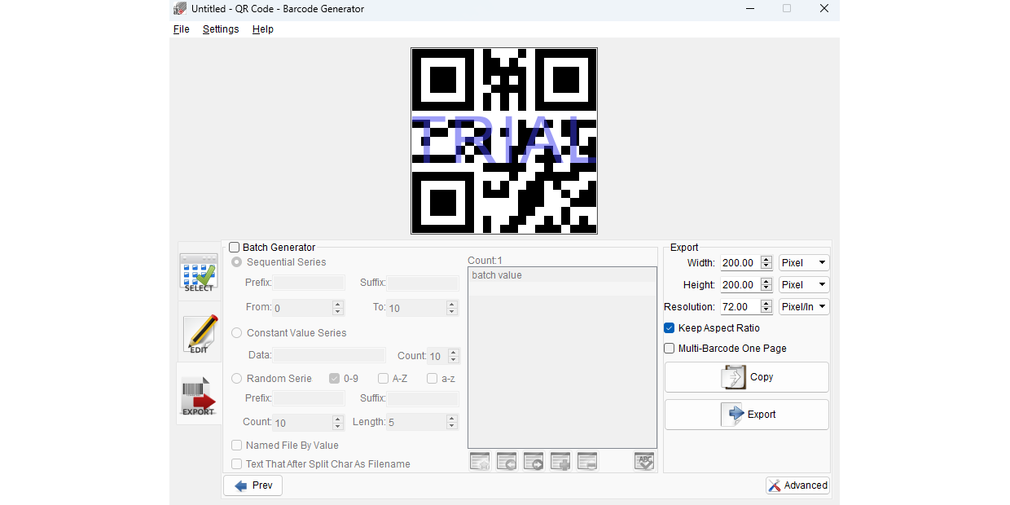Click the ABC validation icon below the list
1010x505 pixels.
[x=643, y=461]
